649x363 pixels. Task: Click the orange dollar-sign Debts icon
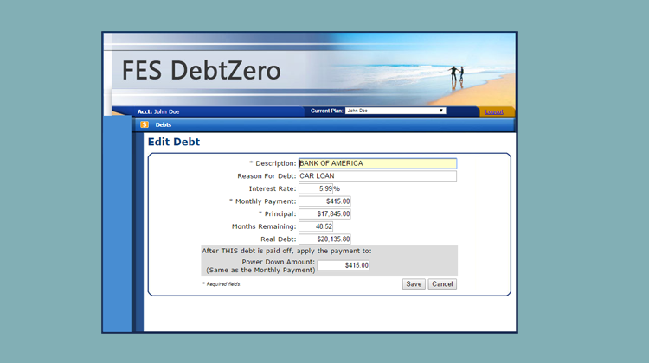click(145, 125)
